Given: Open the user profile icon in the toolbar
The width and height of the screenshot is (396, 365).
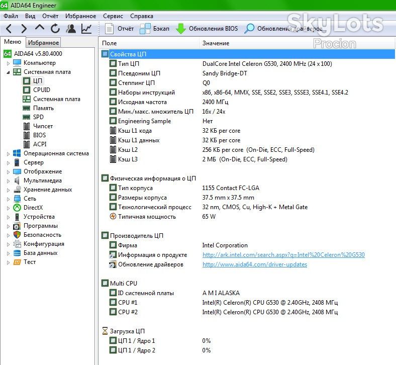Looking at the screenshot, I should coord(71,29).
